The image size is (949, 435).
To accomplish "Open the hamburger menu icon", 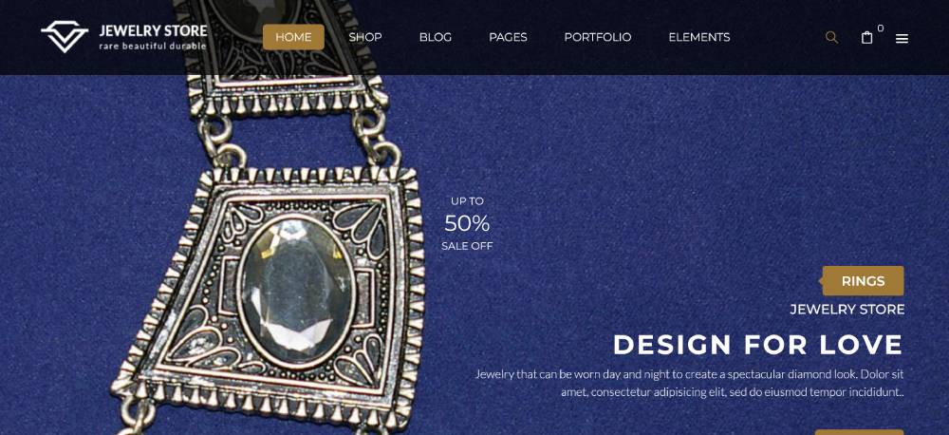I will click(x=902, y=39).
